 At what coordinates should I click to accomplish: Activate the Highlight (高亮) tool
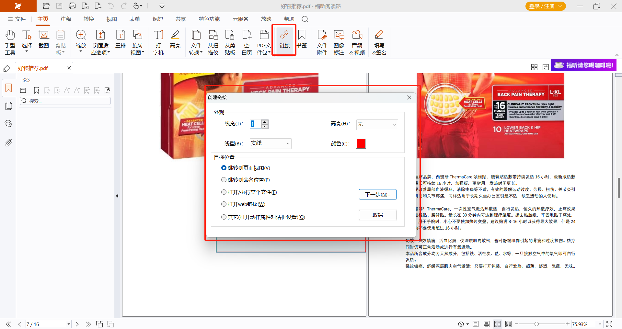(x=175, y=39)
